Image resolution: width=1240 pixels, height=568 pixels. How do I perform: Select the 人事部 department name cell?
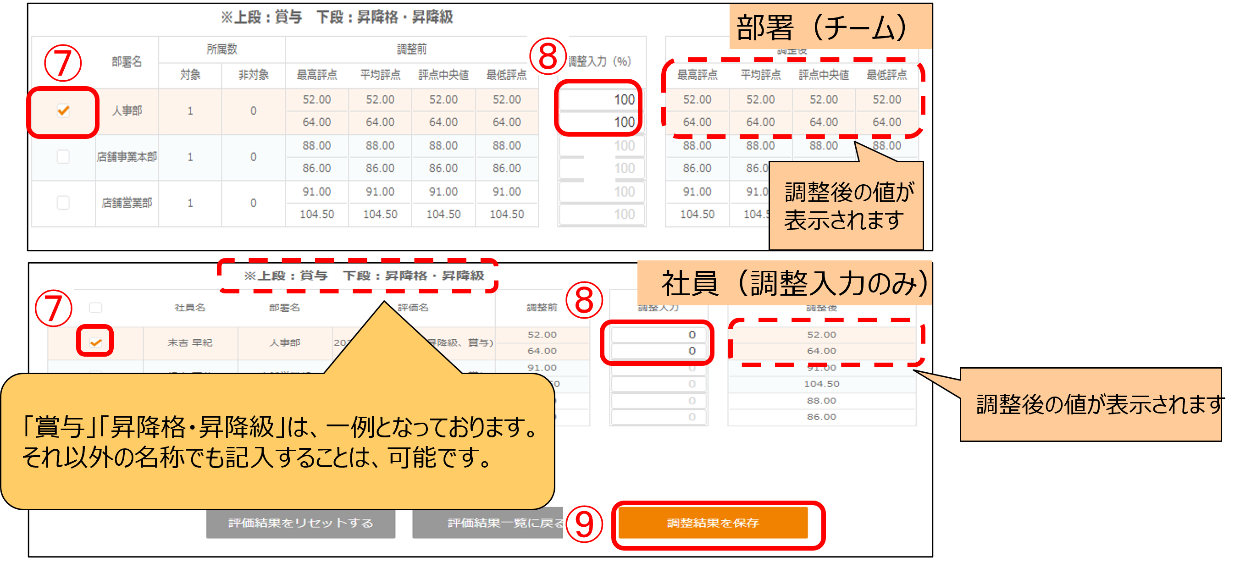127,111
